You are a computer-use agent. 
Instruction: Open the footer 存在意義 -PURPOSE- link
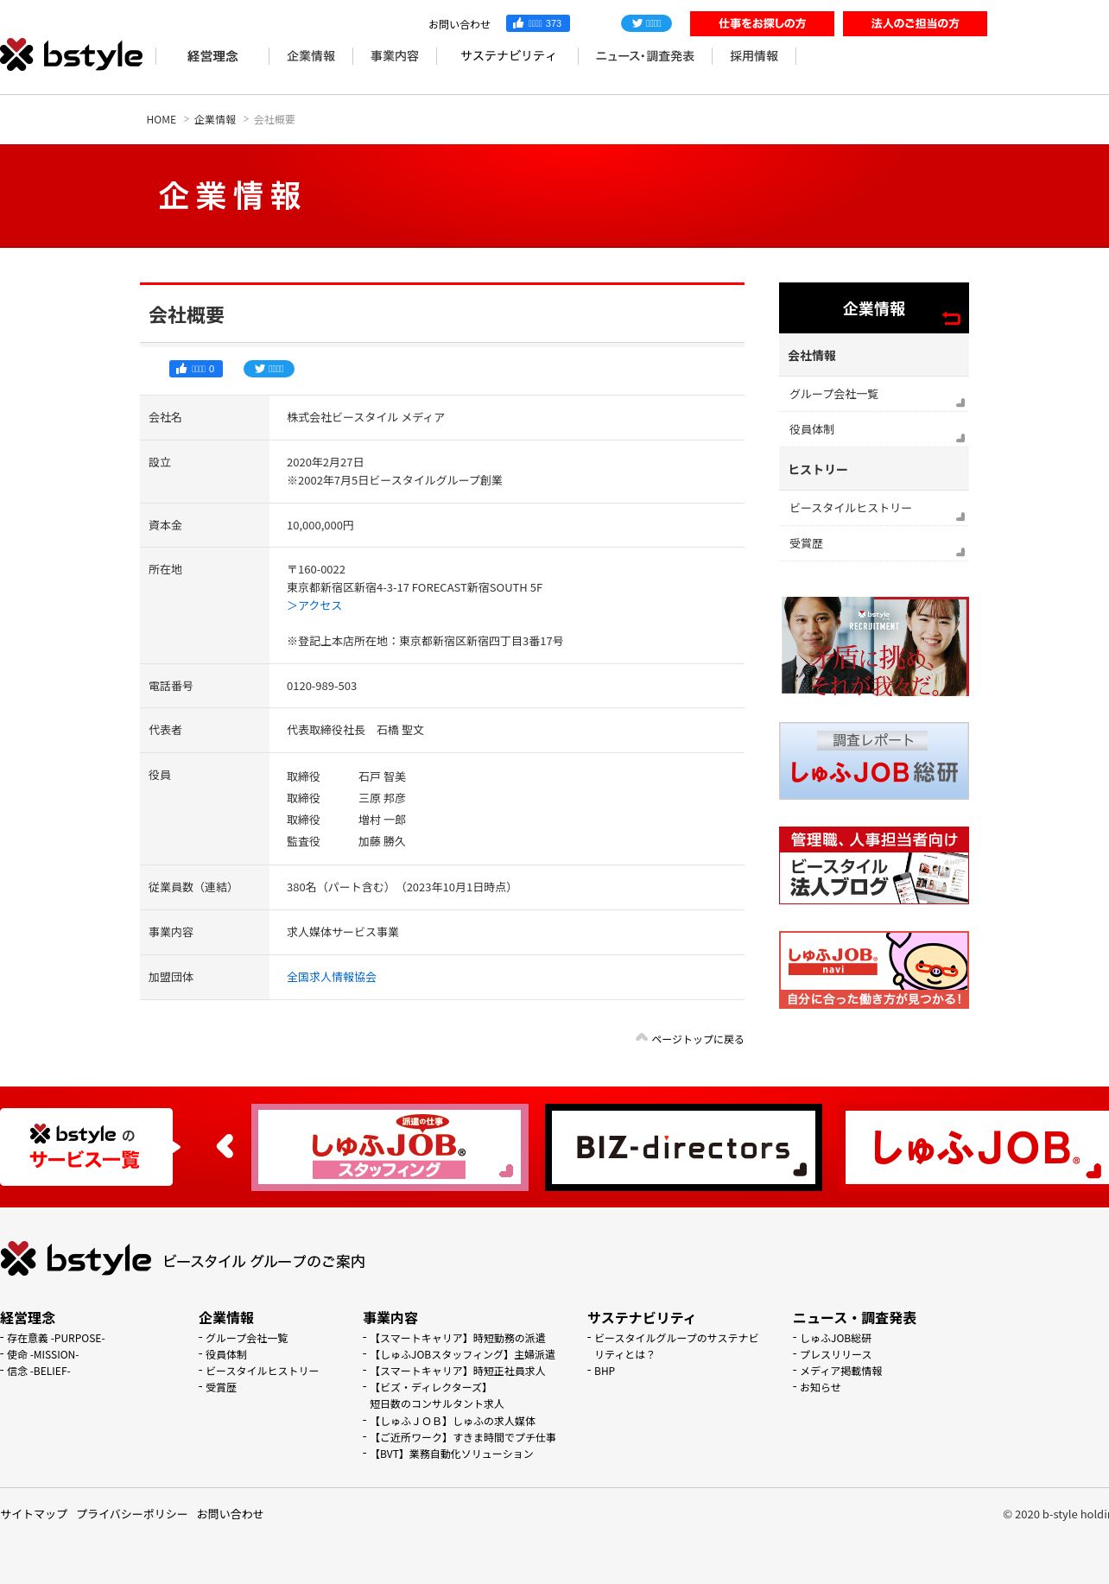coord(56,1338)
